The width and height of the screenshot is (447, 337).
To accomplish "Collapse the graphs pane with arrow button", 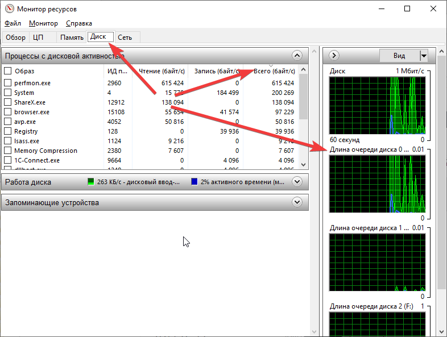I will coord(334,55).
